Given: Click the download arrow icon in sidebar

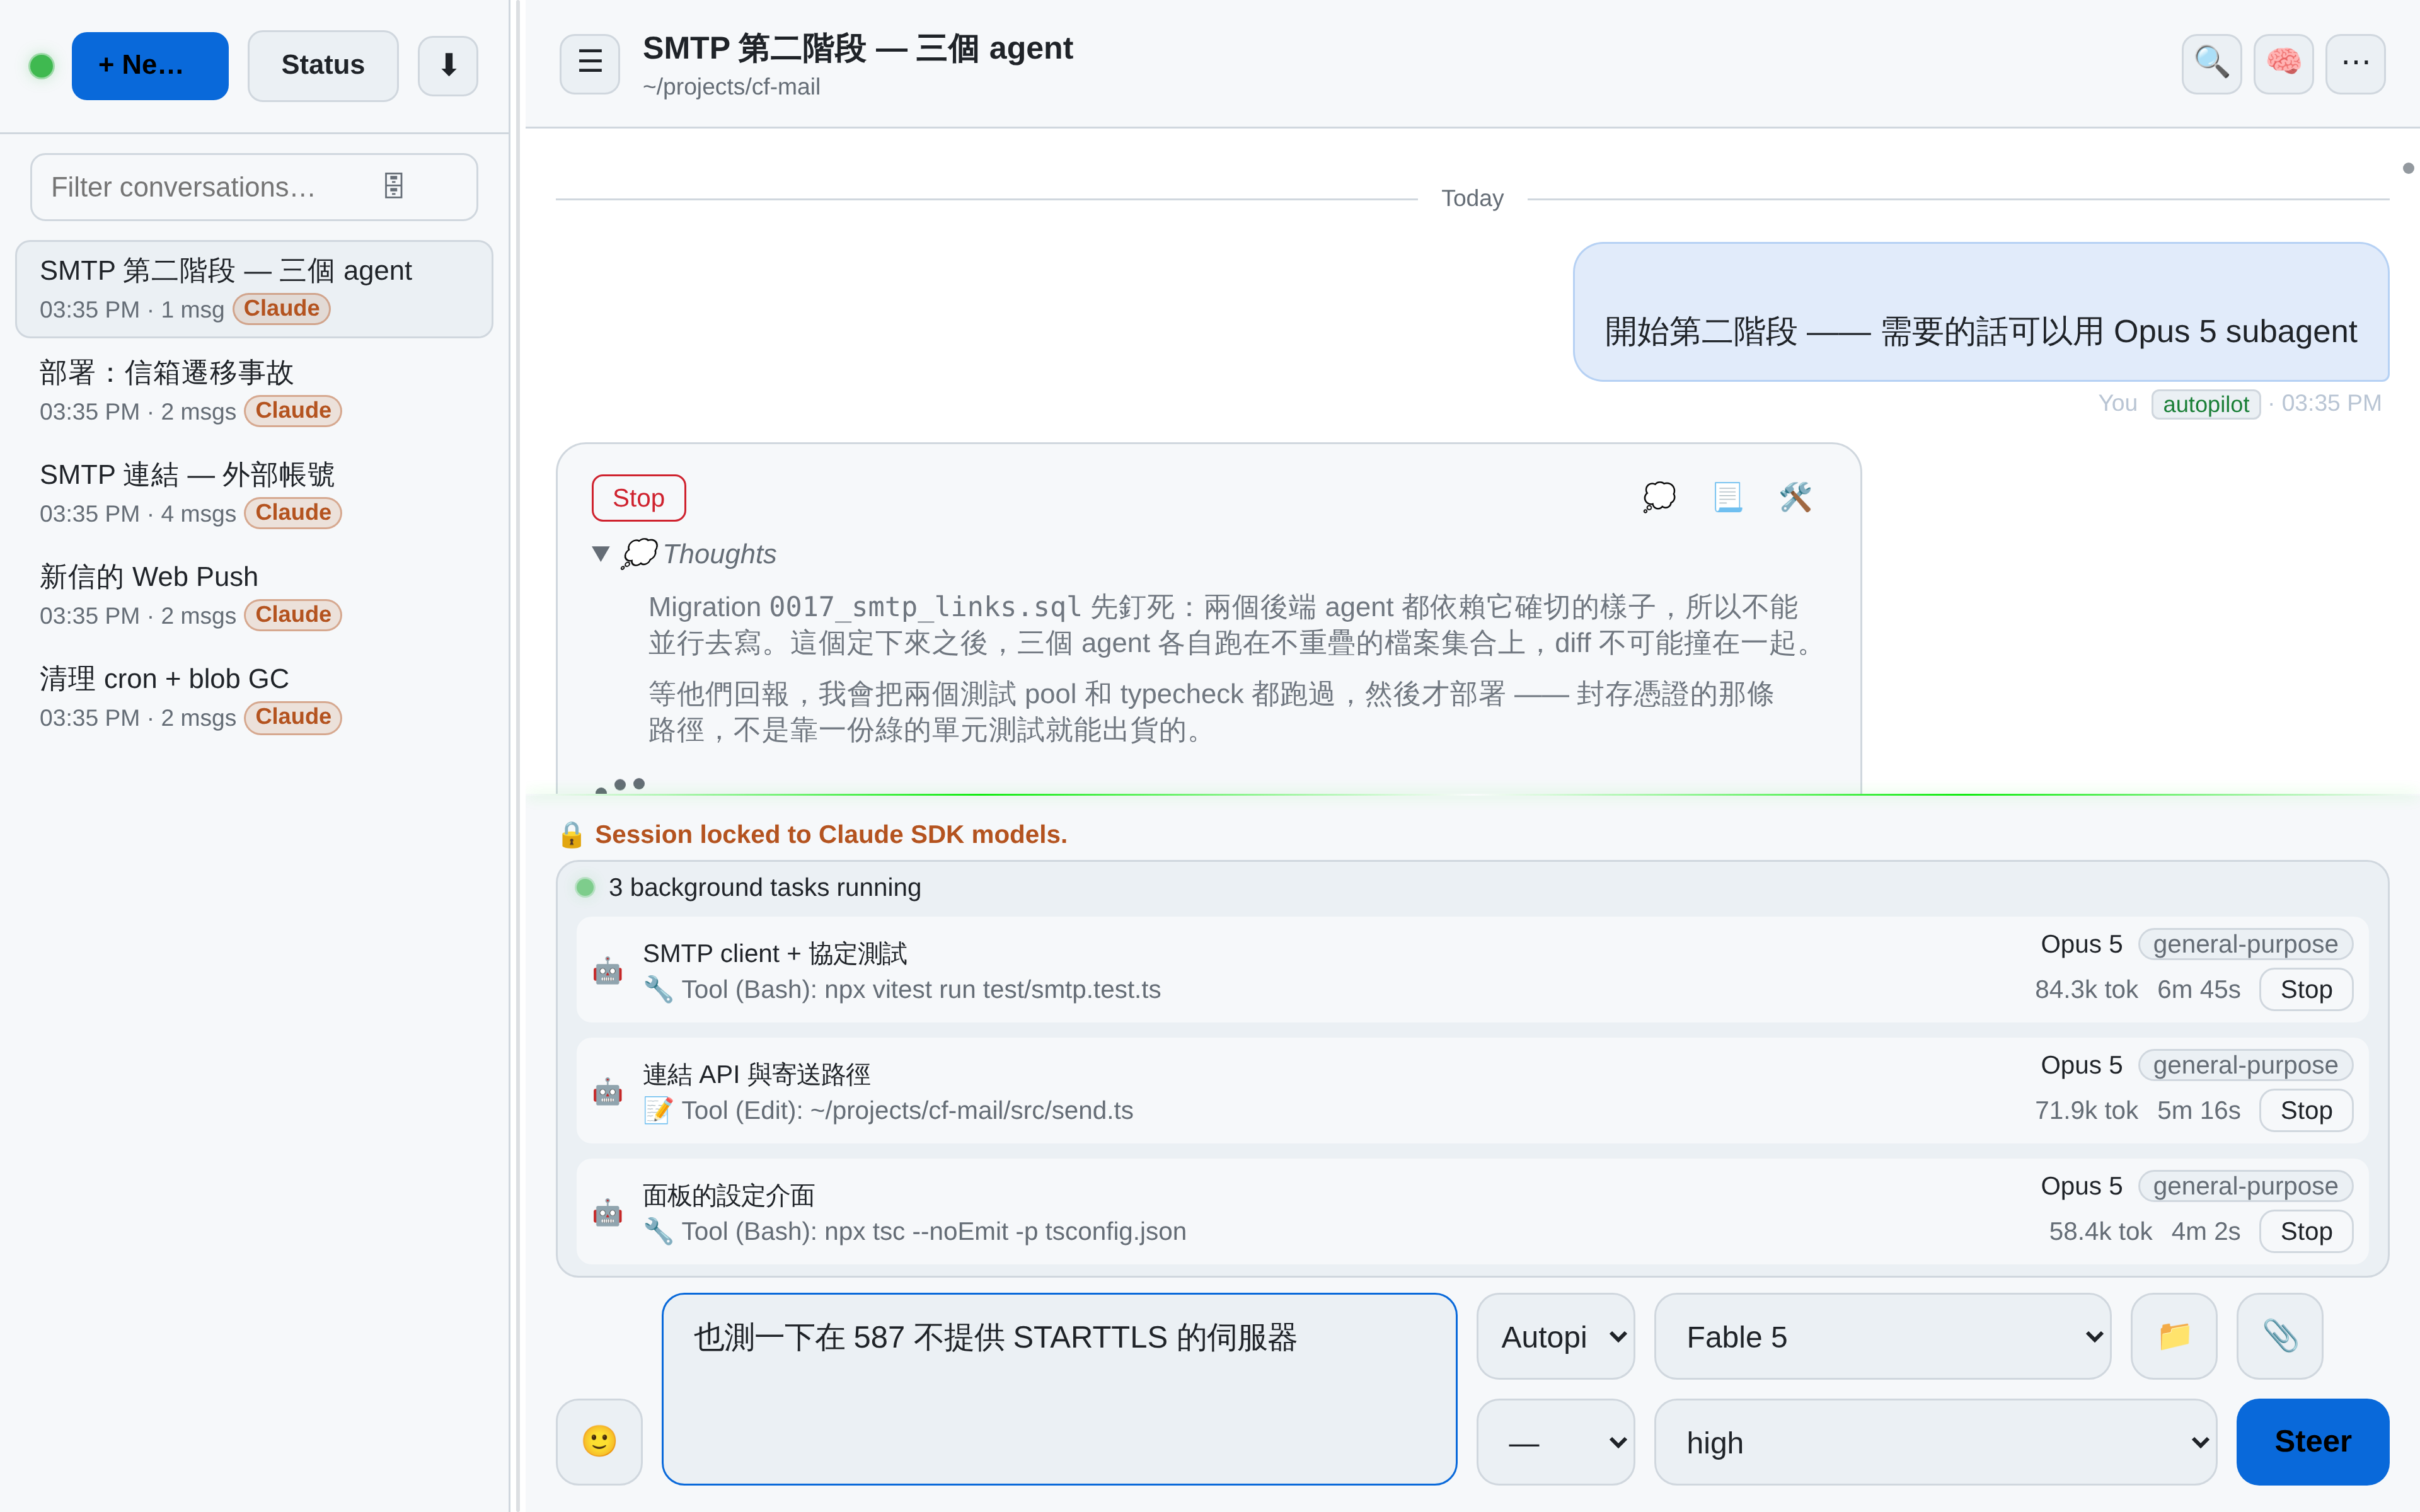Looking at the screenshot, I should pyautogui.click(x=448, y=66).
